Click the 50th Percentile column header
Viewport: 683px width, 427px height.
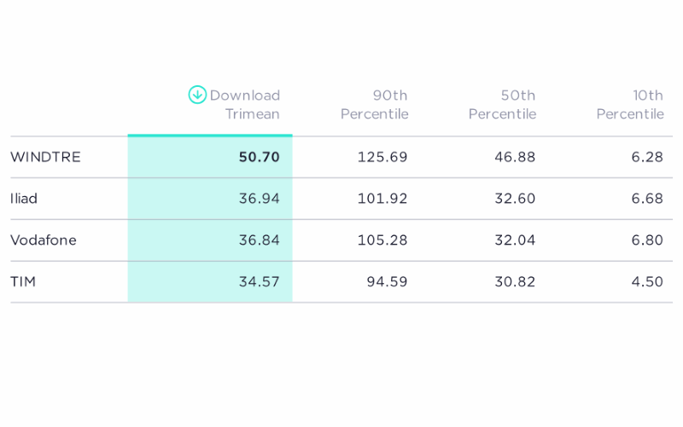point(502,105)
